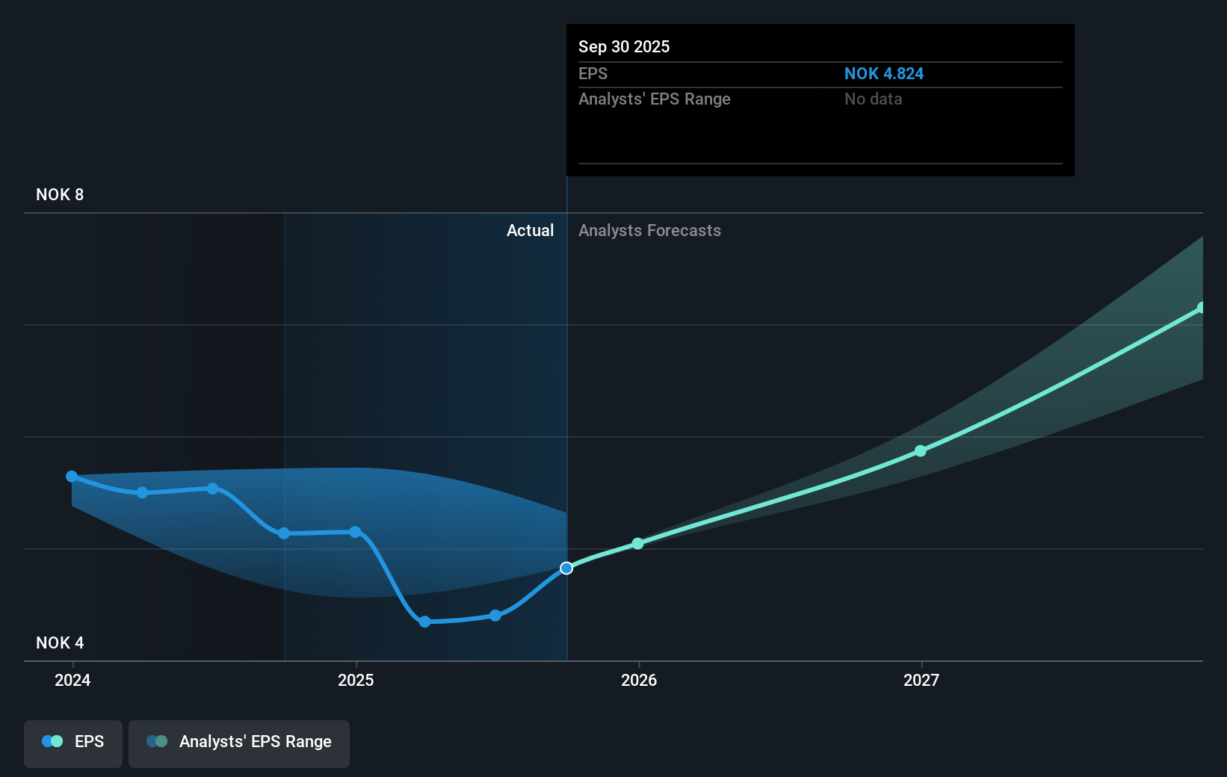
Task: Click the first 2024 EPS data point
Action: pyautogui.click(x=72, y=476)
